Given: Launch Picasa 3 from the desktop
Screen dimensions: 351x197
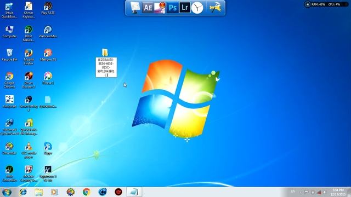Looking at the screenshot, I should [48, 78].
